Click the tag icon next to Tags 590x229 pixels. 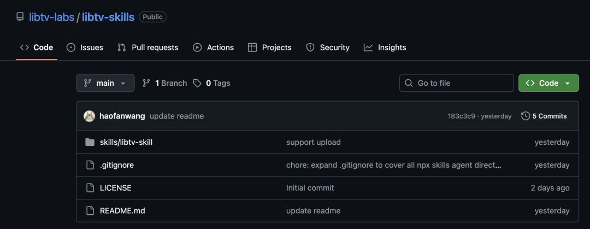[197, 83]
